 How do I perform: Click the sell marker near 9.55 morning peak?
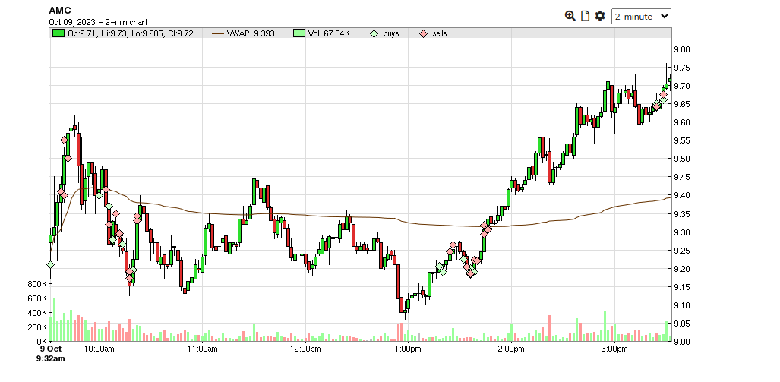pyautogui.click(x=64, y=140)
